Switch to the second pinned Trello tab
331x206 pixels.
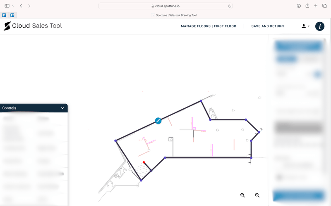pos(12,15)
